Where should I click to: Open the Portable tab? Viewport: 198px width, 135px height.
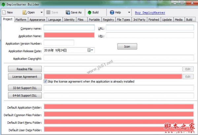click(x=94, y=20)
